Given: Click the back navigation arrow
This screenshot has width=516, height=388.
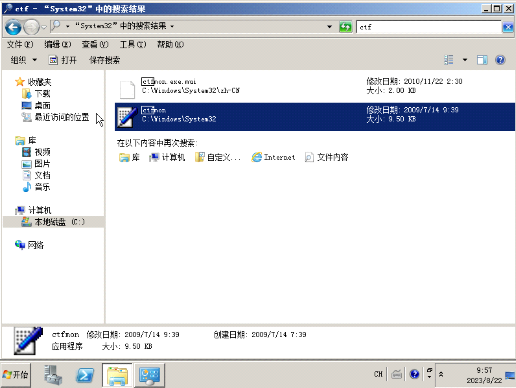Looking at the screenshot, I should (12, 27).
